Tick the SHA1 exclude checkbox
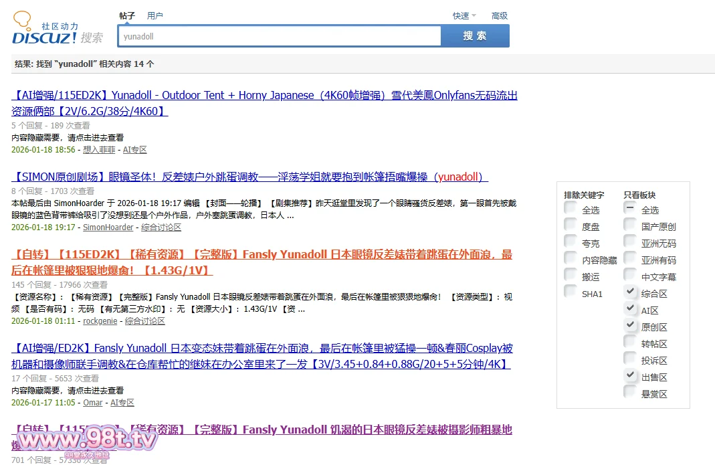 coord(570,292)
